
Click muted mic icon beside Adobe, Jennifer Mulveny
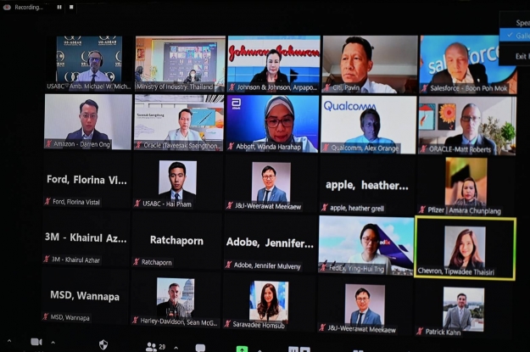point(229,265)
